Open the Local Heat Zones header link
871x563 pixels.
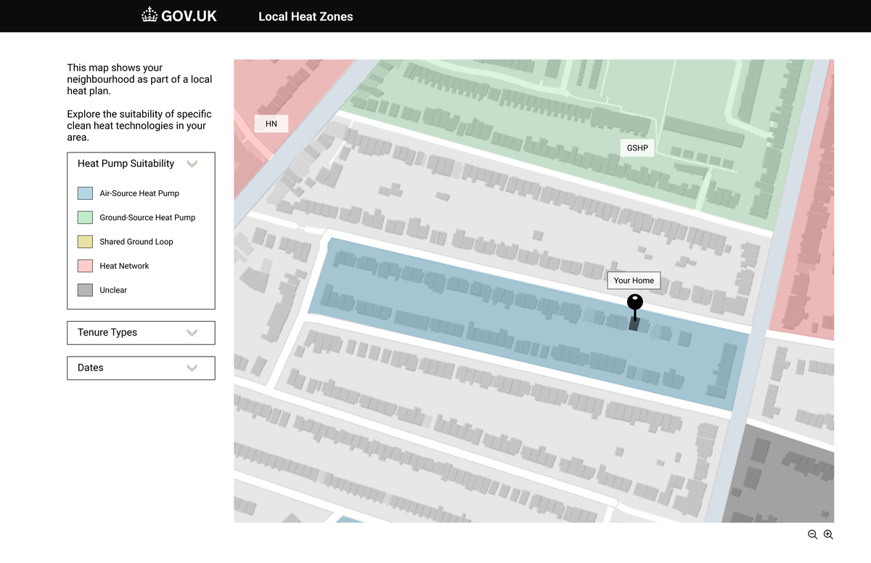tap(306, 17)
